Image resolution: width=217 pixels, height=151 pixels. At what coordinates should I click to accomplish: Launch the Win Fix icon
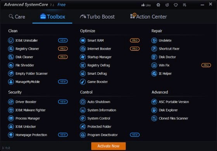(x=154, y=65)
